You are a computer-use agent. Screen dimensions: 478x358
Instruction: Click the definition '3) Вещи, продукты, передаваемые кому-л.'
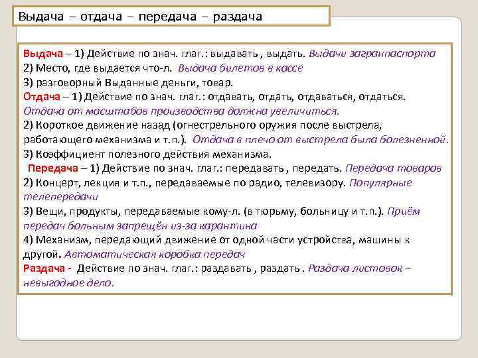coord(132,211)
